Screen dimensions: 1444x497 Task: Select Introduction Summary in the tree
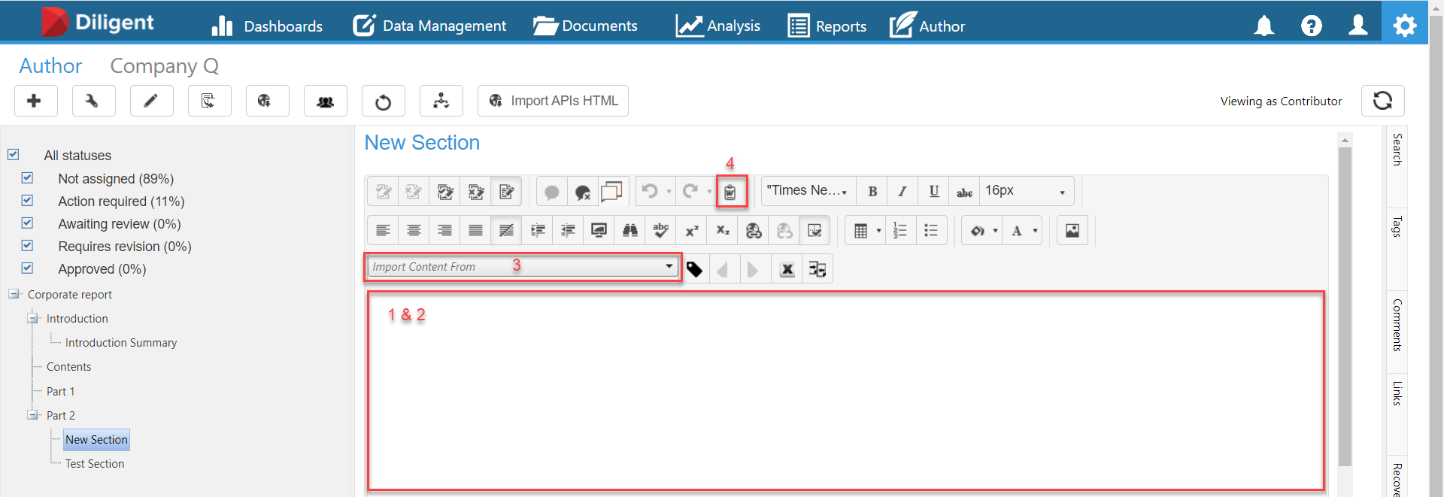pyautogui.click(x=121, y=343)
